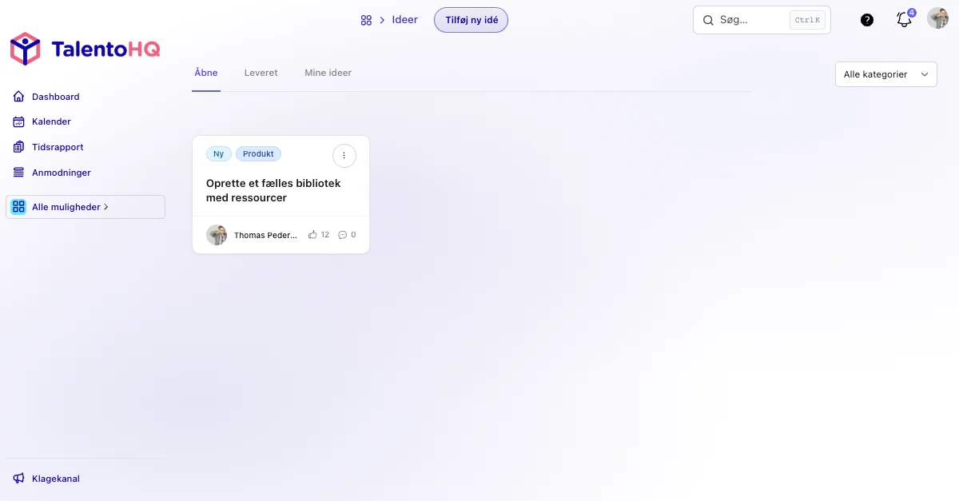The width and height of the screenshot is (959, 501).
Task: Click the Ideer breadcrumb link
Action: tap(405, 20)
